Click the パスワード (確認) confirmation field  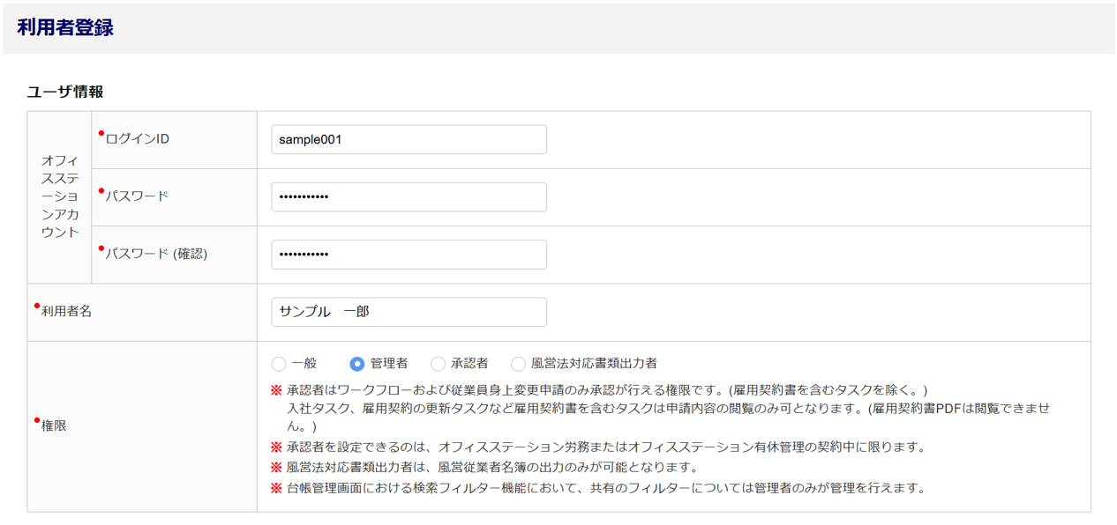[x=409, y=254]
